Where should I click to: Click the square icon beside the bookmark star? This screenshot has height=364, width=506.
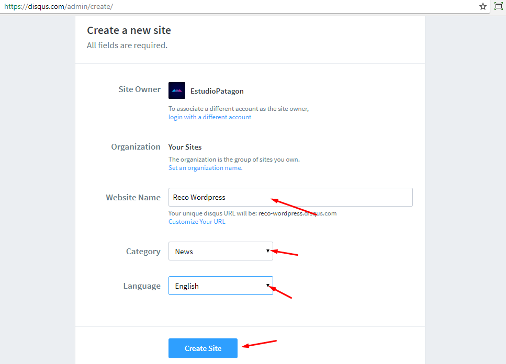(x=499, y=7)
